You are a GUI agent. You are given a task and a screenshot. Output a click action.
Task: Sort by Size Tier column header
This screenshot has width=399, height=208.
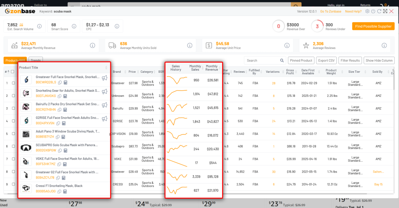point(354,72)
